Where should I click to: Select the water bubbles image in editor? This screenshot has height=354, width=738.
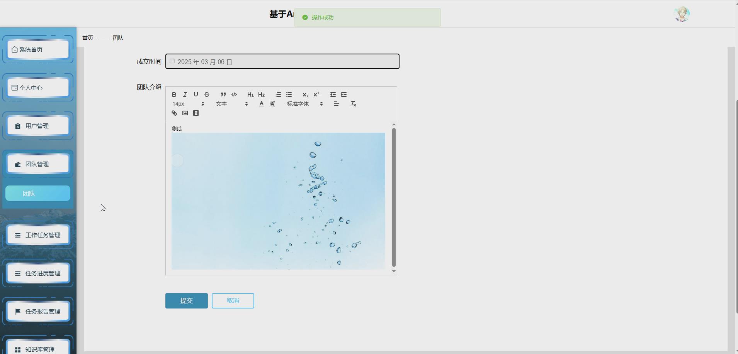click(278, 201)
